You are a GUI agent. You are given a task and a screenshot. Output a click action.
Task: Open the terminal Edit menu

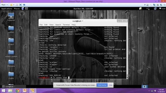(x=46, y=25)
